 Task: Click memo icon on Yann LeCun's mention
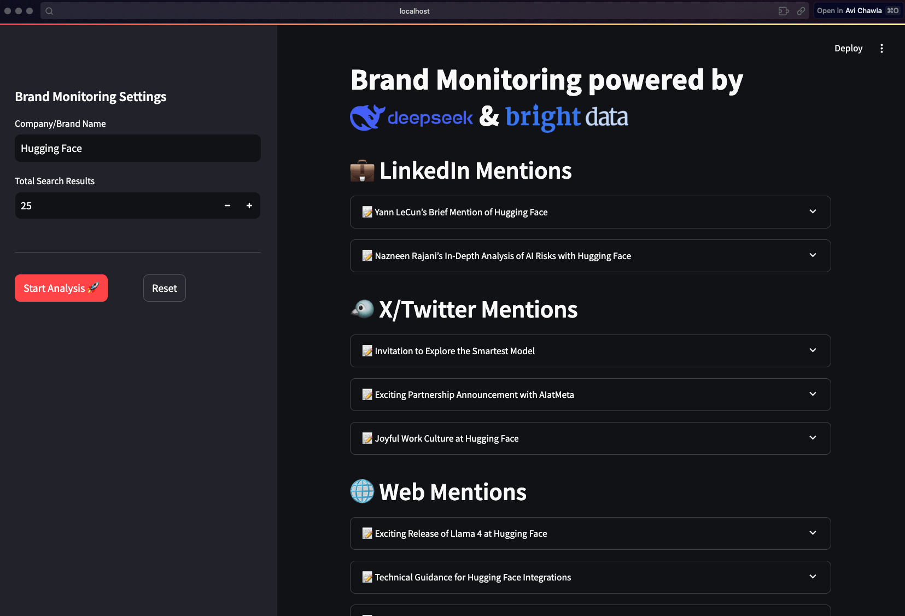(x=367, y=212)
